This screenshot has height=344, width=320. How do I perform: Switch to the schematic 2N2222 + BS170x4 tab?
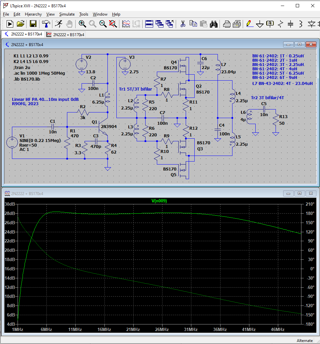[23, 34]
